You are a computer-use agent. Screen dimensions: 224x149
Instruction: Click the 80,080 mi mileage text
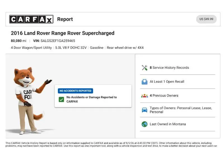(x=18, y=41)
